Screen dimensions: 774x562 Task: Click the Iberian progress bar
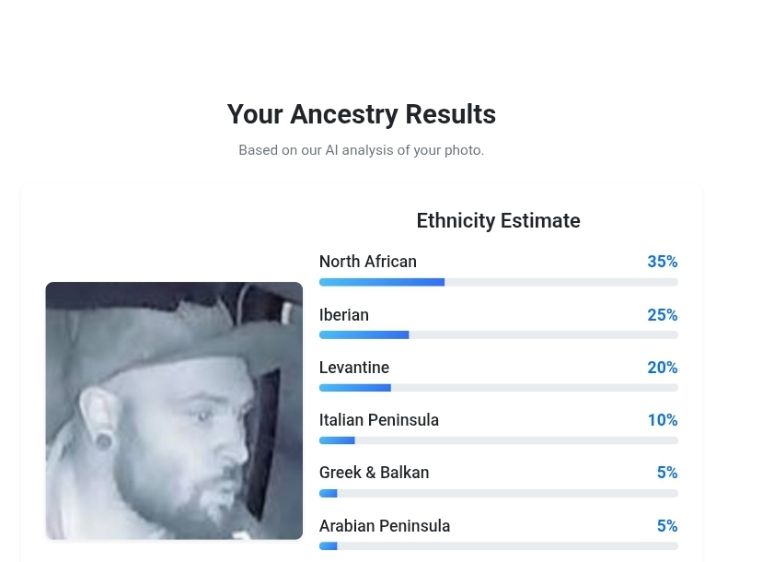tap(499, 335)
